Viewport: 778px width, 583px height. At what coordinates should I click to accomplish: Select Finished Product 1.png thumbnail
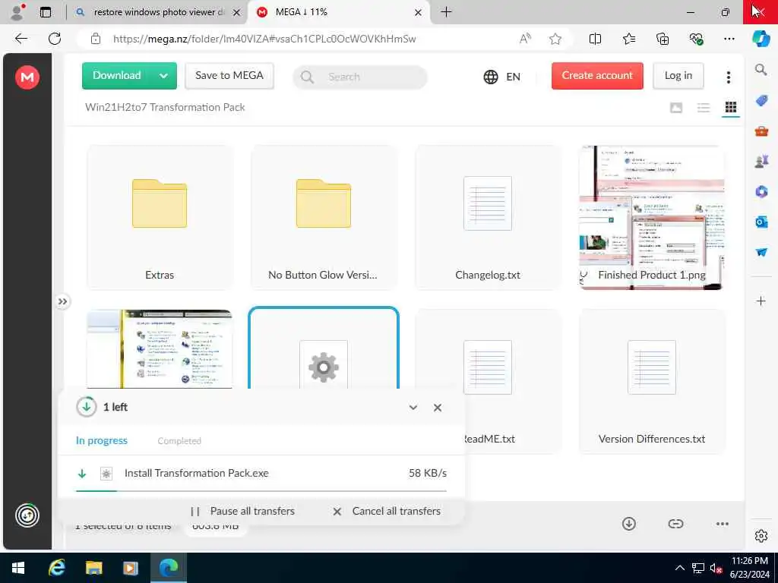click(652, 217)
